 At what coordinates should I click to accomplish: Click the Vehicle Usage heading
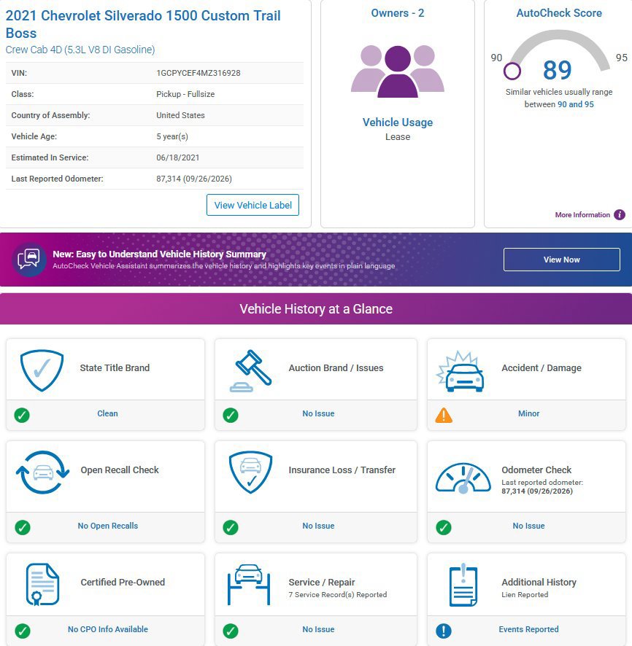[398, 122]
